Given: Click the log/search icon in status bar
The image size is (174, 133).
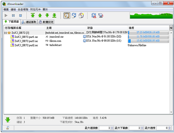Looking at the screenshot, I should click(x=8, y=128).
